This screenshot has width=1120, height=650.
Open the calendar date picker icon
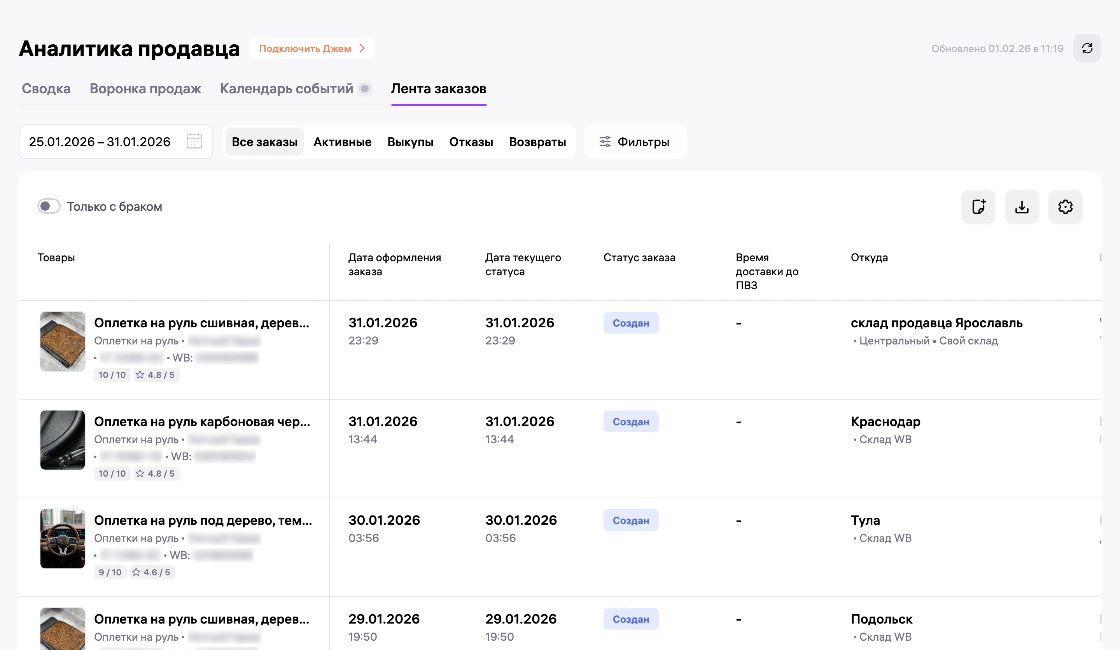[x=194, y=141]
